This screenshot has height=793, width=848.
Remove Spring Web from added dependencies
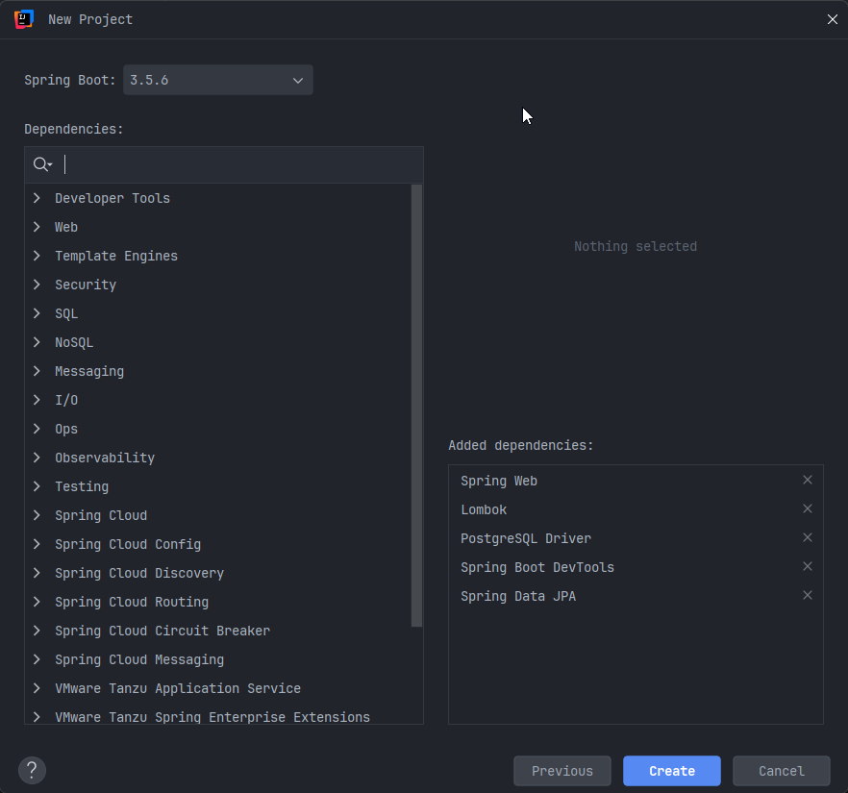pos(807,480)
